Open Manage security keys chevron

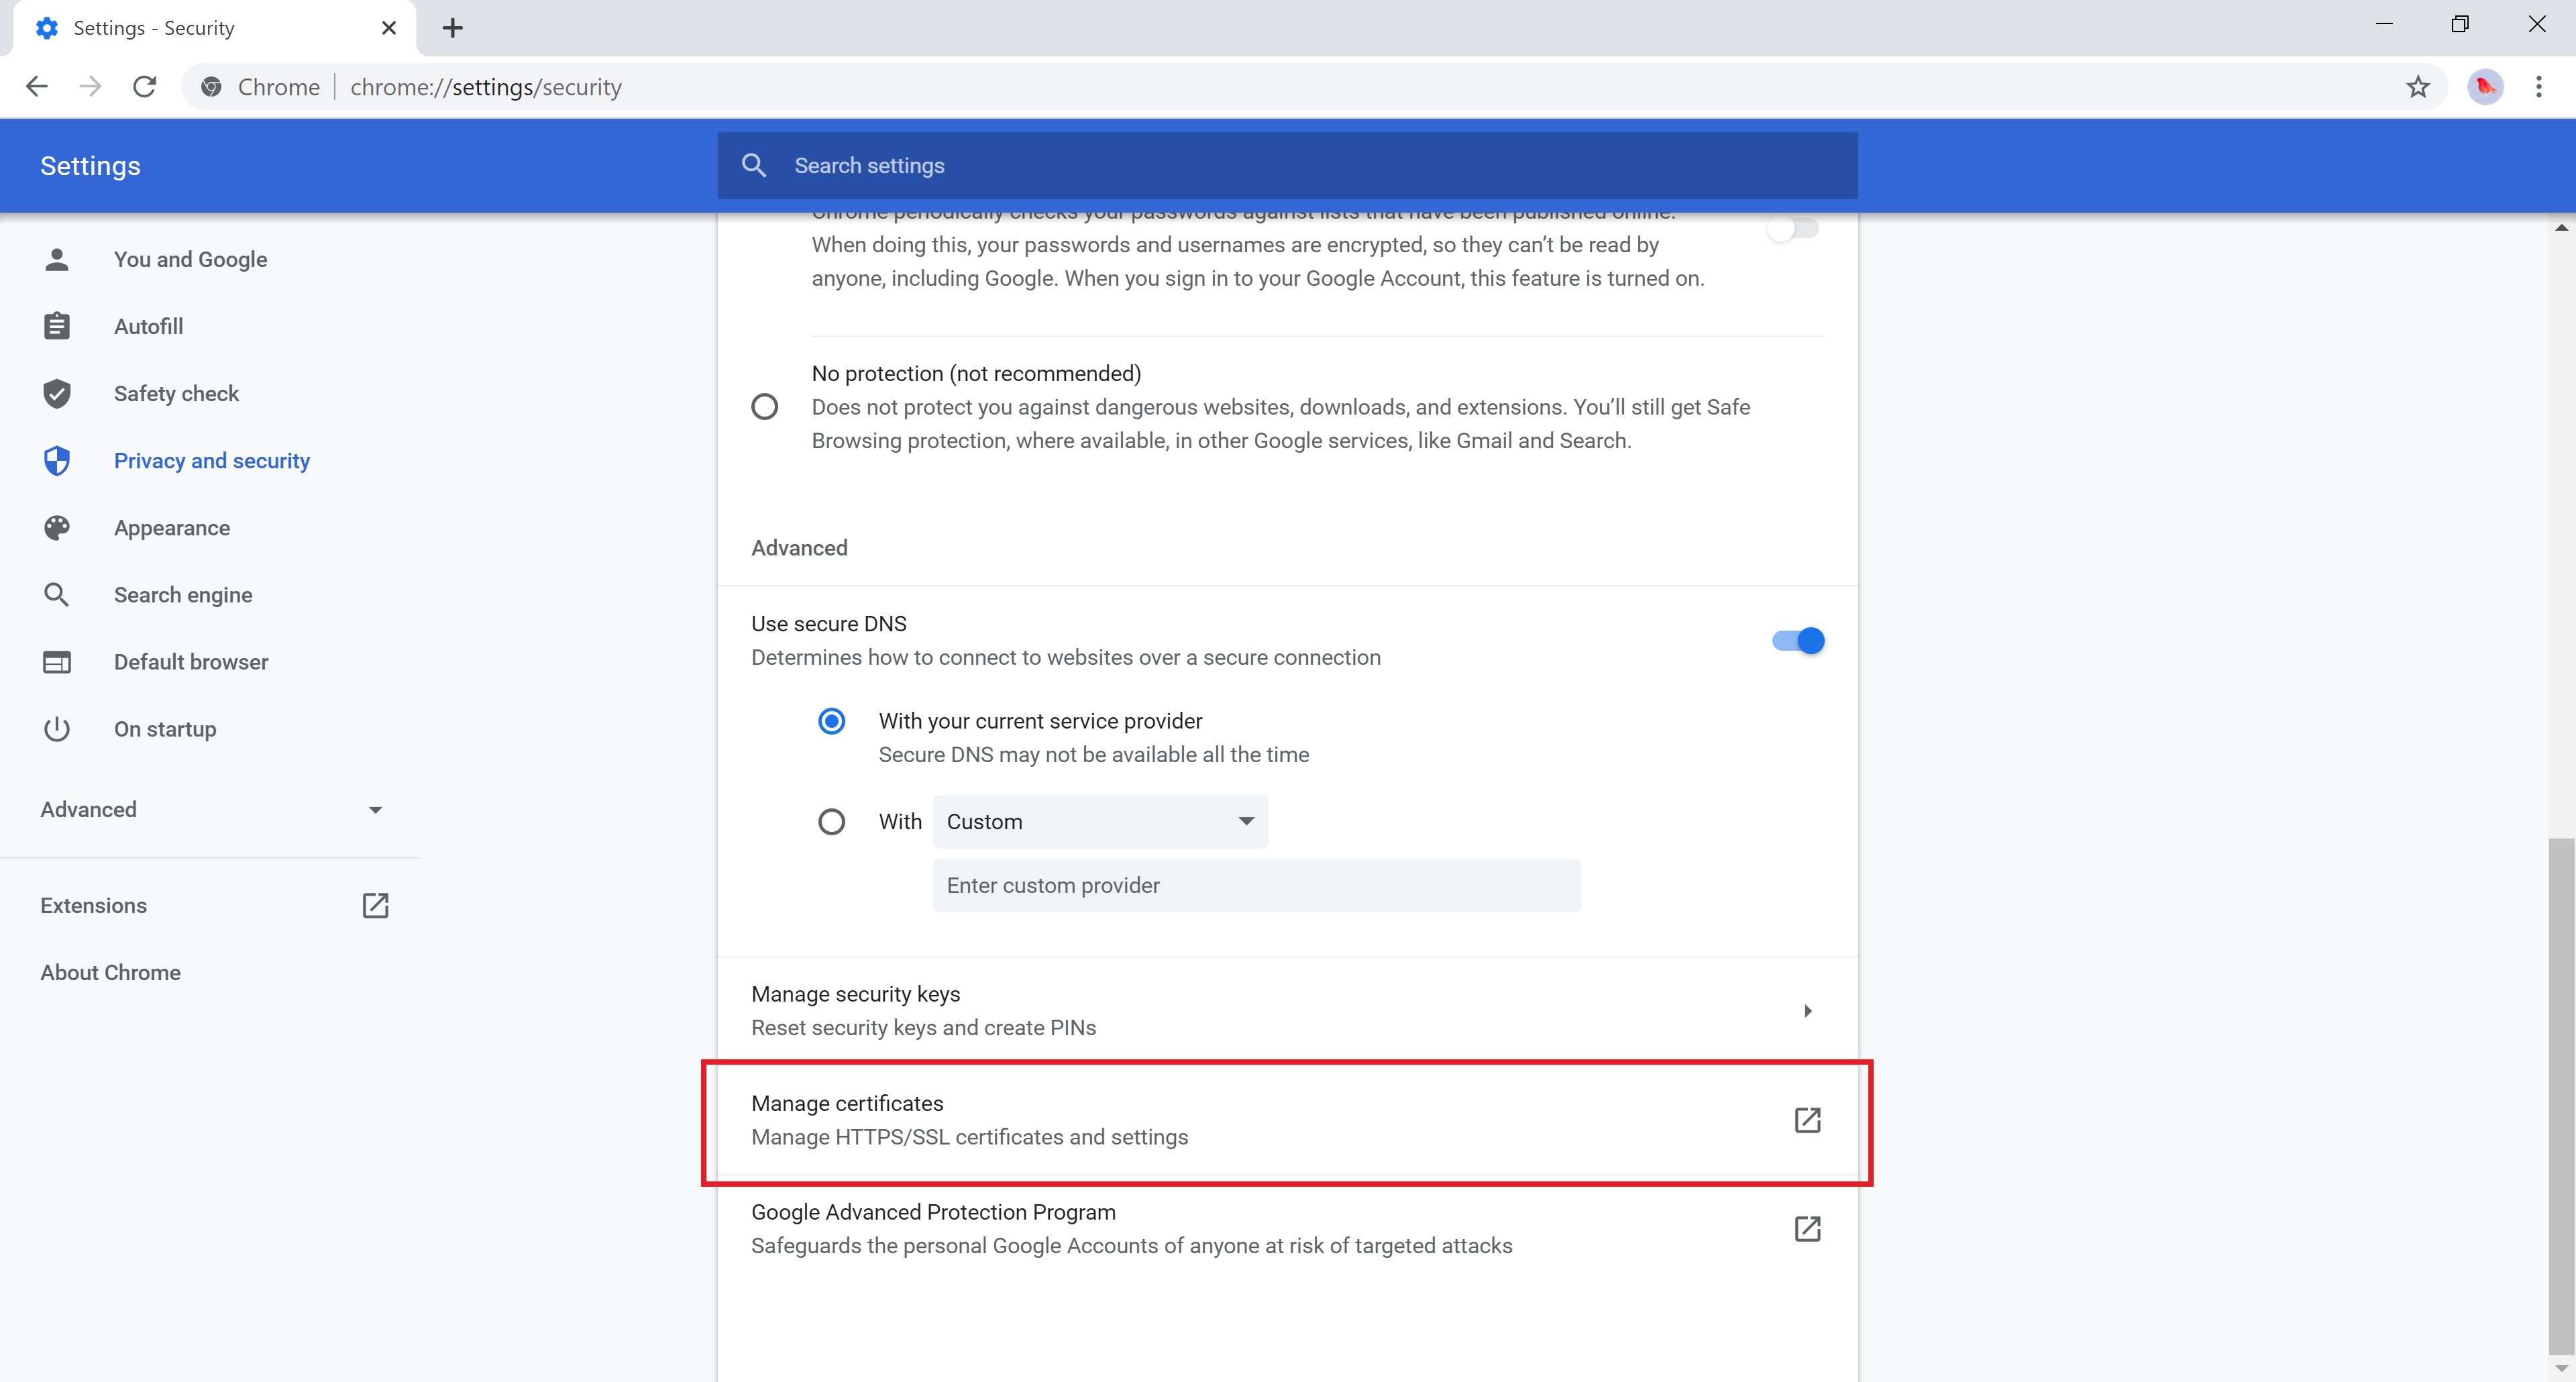[1807, 1011]
